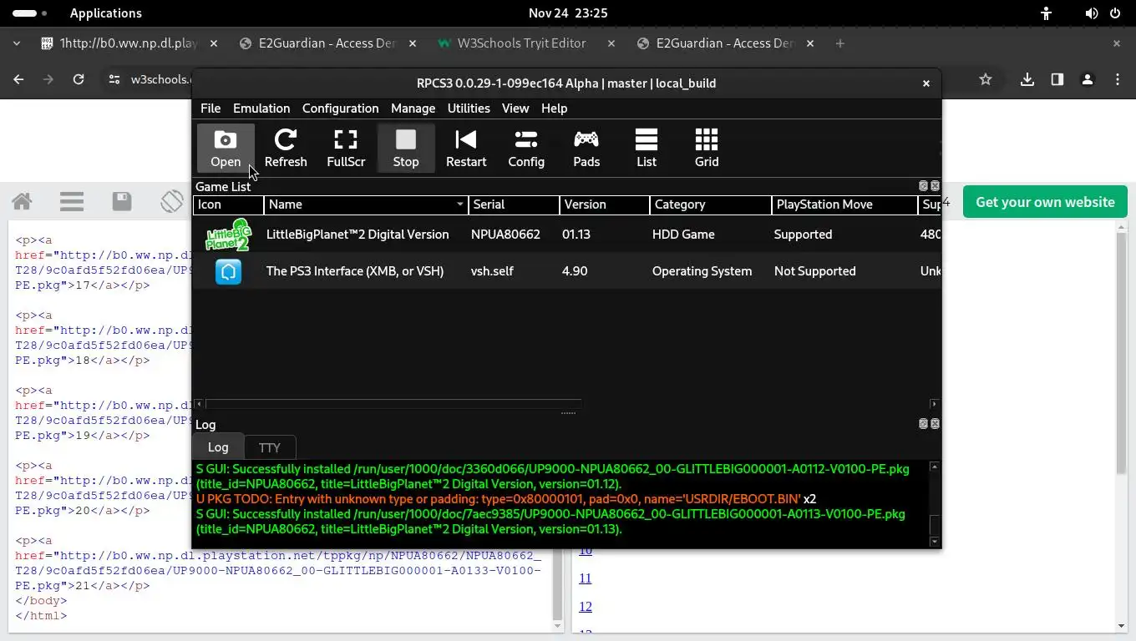
Task: Click link 11 in the result pane
Action: (x=585, y=578)
